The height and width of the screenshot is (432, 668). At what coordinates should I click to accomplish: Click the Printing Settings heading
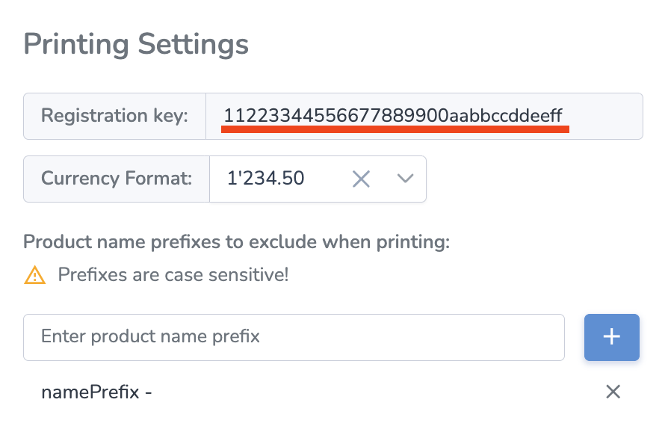click(x=136, y=44)
